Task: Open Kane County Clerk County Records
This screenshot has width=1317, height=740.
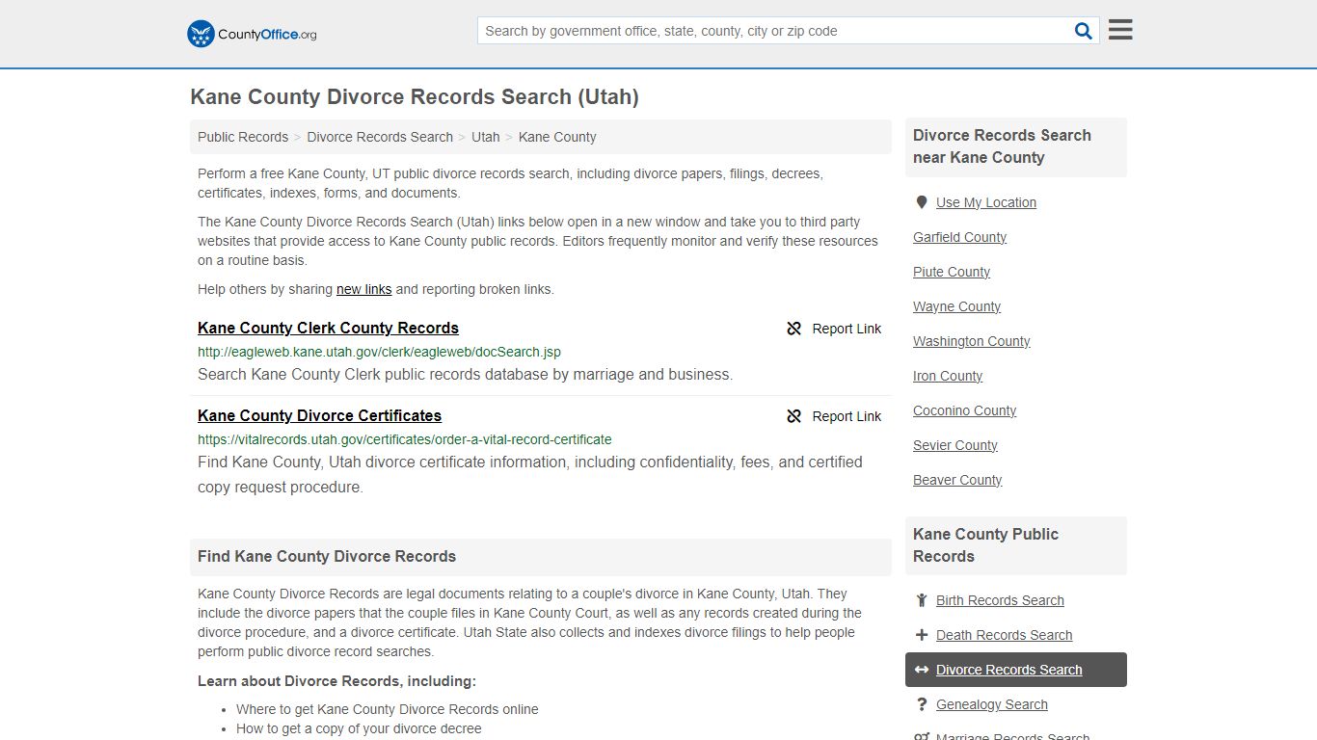Action: (328, 328)
